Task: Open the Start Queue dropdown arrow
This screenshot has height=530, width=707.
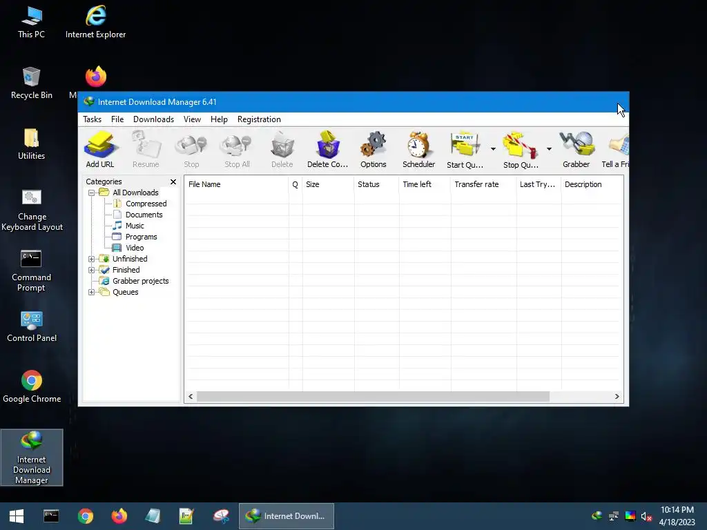Action: 493,149
